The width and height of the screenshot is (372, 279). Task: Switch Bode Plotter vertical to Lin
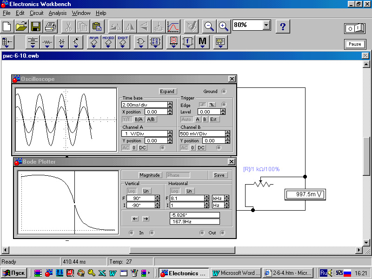click(x=146, y=191)
